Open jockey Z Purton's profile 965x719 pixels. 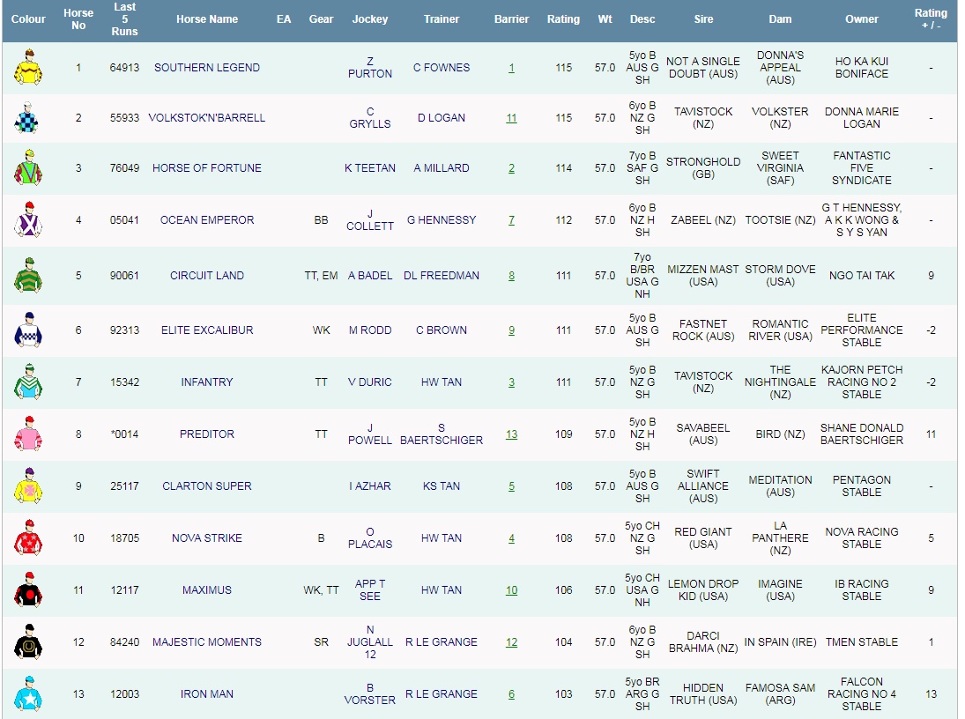[370, 68]
